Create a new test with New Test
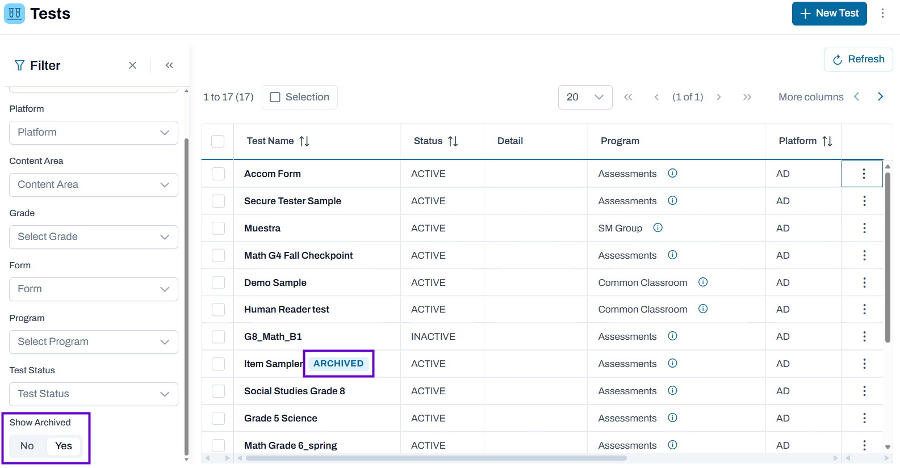 (829, 13)
